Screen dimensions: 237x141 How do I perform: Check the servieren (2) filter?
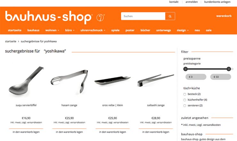pos(184,106)
